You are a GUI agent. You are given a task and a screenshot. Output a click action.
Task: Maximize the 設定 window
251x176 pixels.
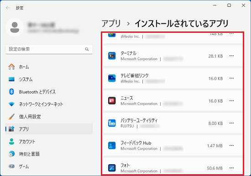(x=229, y=5)
